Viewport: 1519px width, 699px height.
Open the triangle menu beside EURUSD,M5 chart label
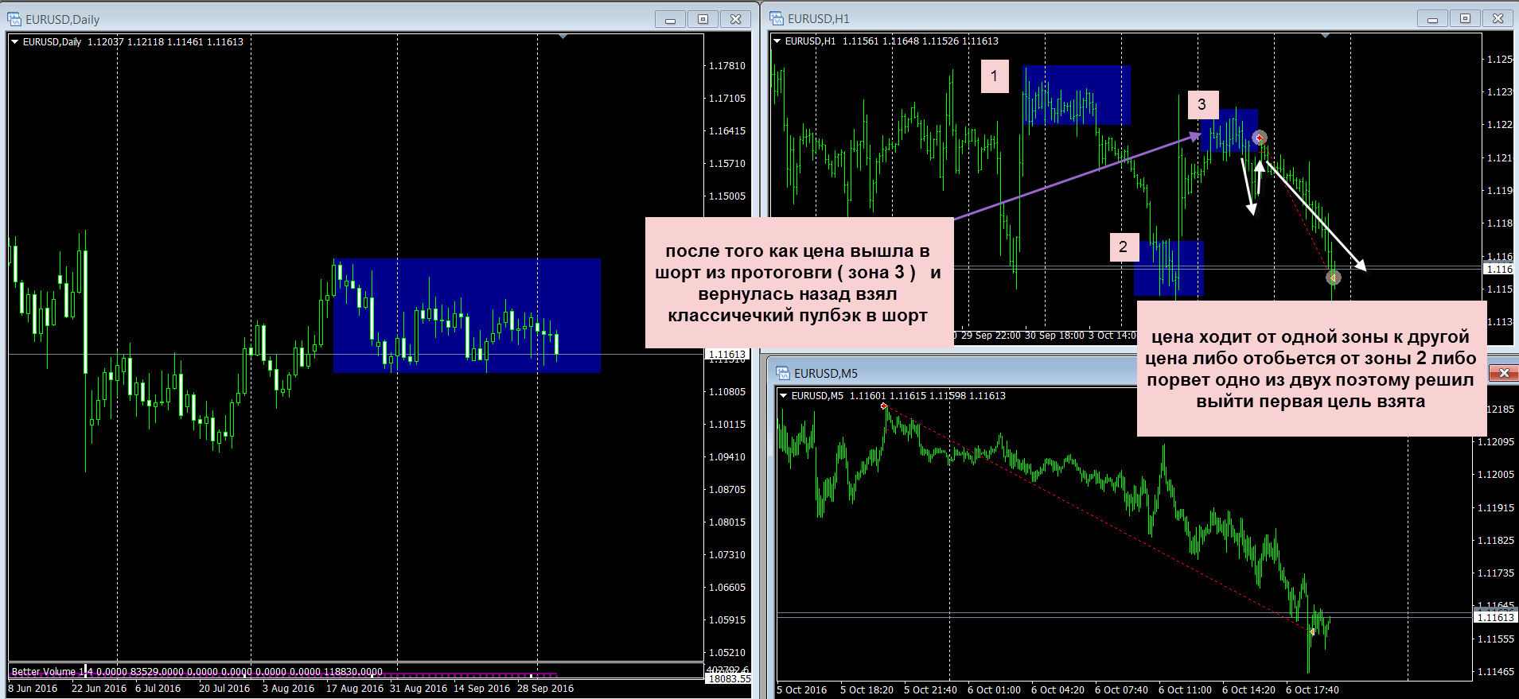[783, 396]
